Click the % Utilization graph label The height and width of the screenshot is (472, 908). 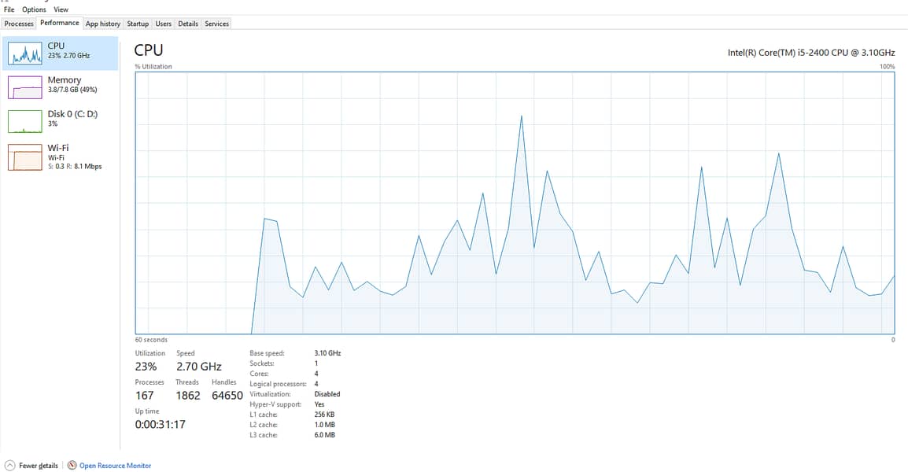tap(153, 67)
